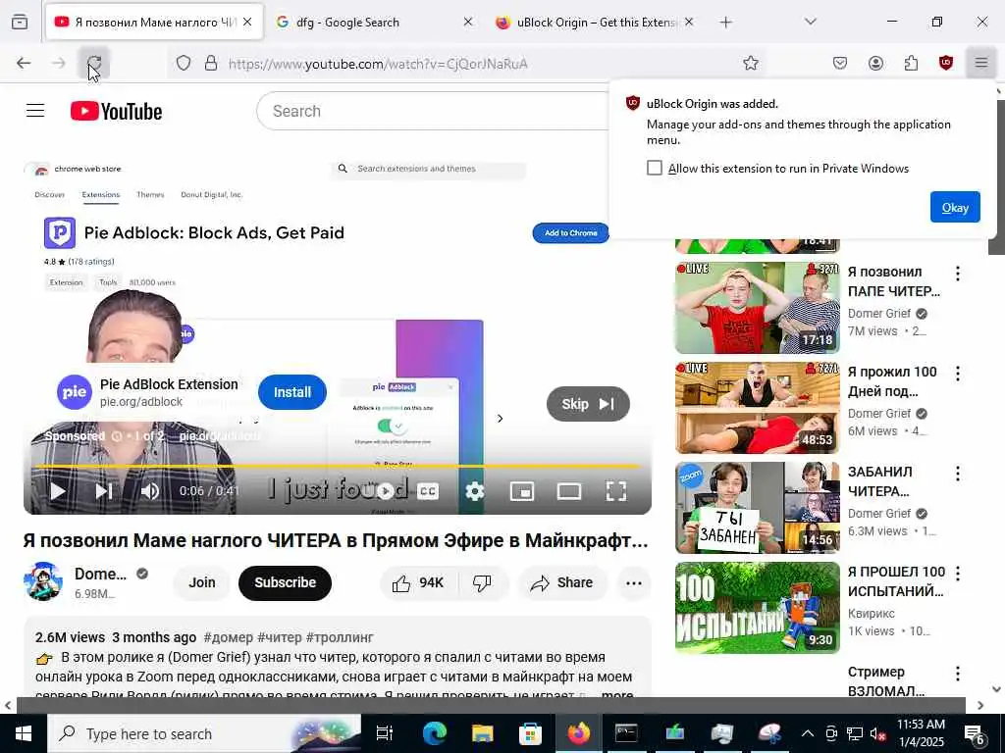
Task: Show hidden system tray icons
Action: click(x=808, y=733)
